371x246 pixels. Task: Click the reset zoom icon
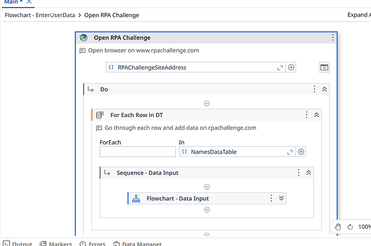click(x=350, y=227)
